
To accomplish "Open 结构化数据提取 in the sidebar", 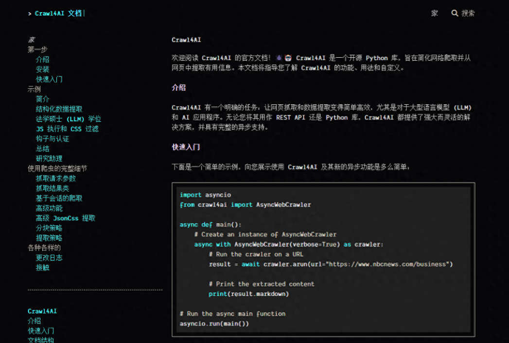I will 59,109.
